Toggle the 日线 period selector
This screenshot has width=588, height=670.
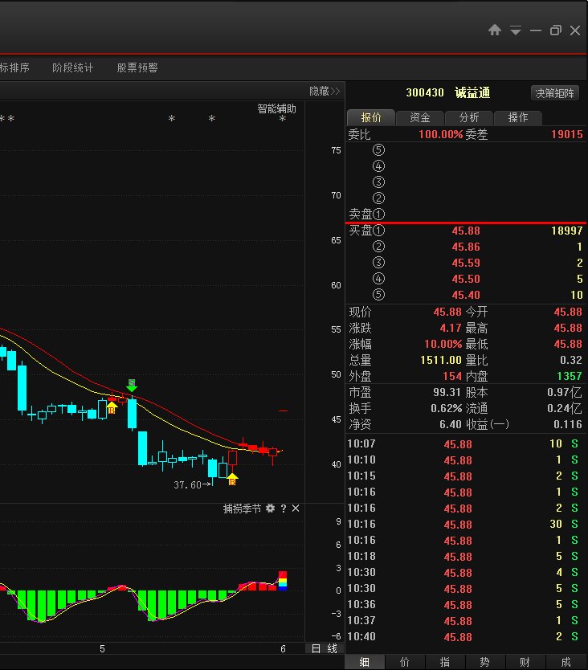click(325, 648)
